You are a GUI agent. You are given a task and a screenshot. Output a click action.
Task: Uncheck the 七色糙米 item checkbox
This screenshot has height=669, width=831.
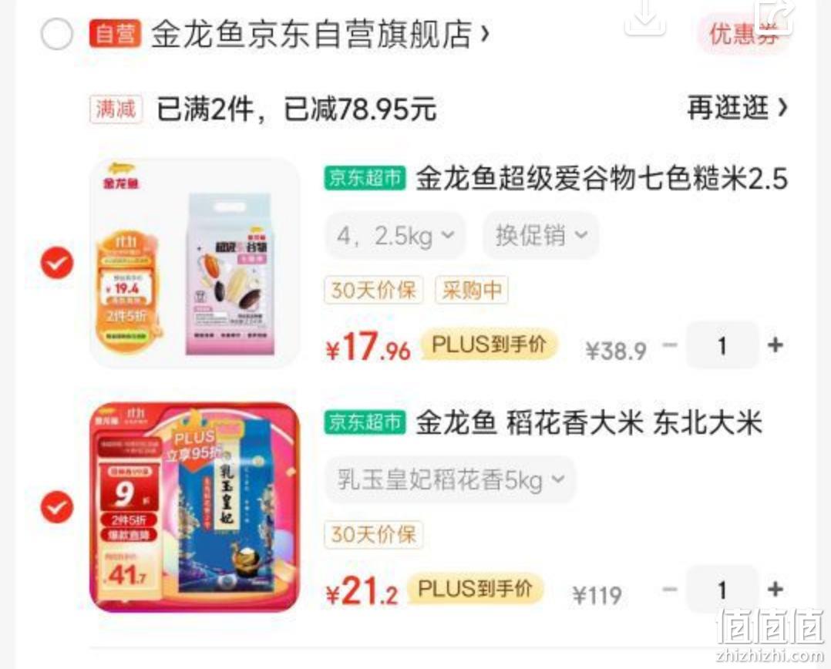point(57,262)
